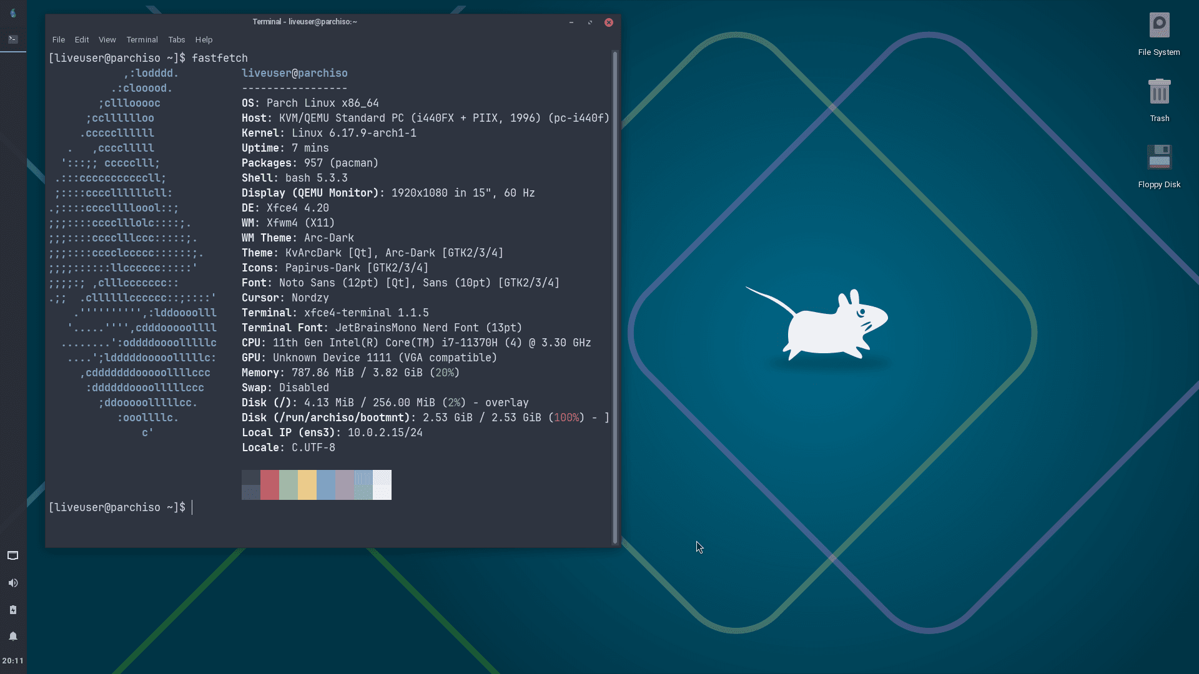The image size is (1199, 674).
Task: Open the File menu
Action: [58, 39]
